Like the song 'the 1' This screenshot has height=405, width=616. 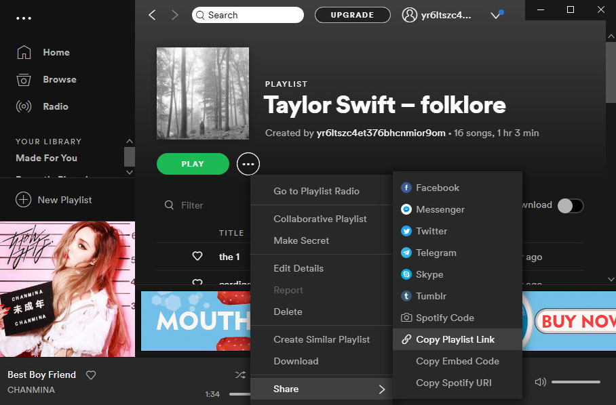197,256
